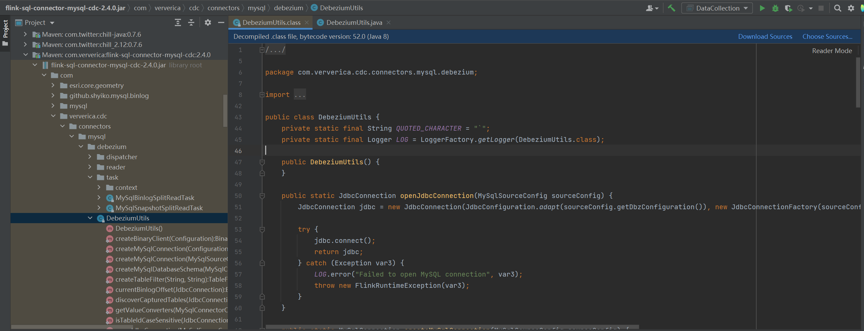Select the getValueConverters method row

(119, 310)
